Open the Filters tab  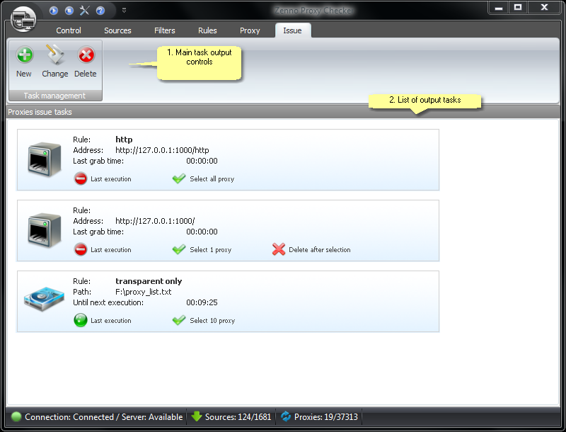click(x=165, y=30)
